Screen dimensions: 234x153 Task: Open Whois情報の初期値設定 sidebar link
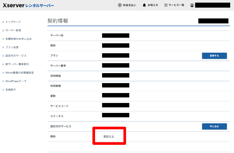(x=20, y=73)
